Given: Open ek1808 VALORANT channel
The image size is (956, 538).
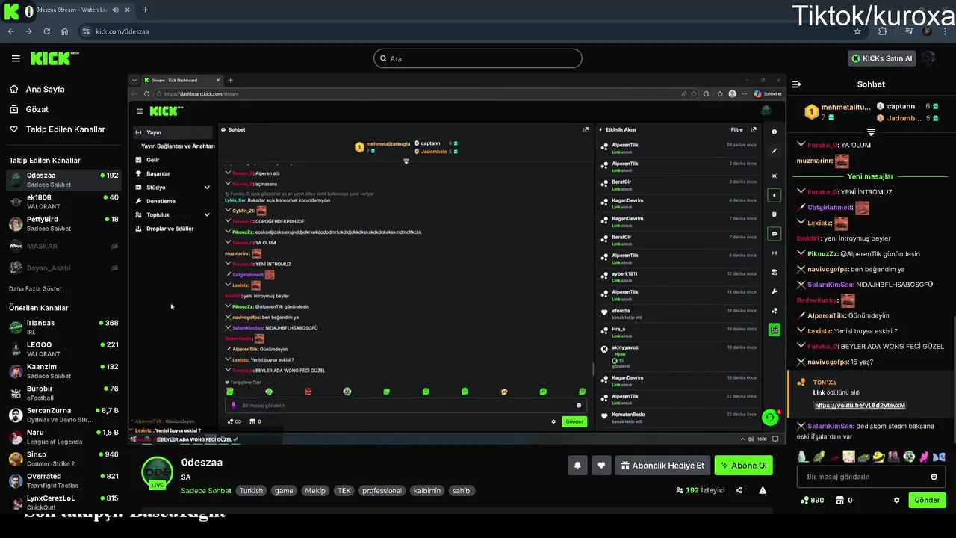Looking at the screenshot, I should [63, 202].
